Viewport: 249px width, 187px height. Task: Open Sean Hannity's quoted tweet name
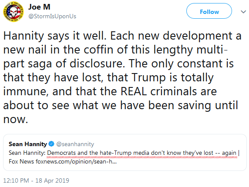point(28,144)
